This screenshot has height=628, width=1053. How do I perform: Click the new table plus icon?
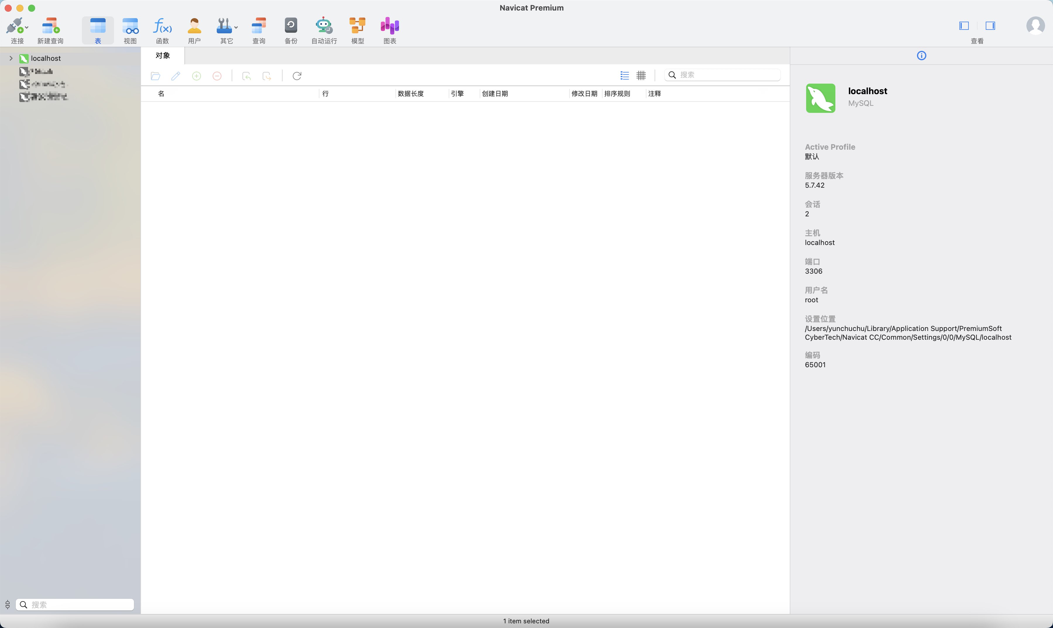[x=197, y=76]
